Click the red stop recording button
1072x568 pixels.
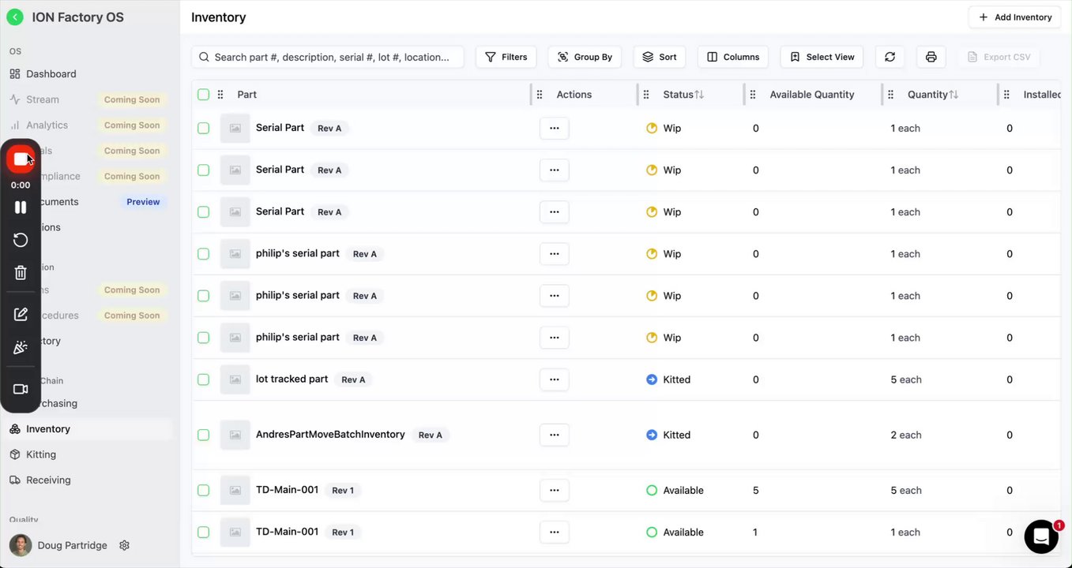tap(21, 159)
